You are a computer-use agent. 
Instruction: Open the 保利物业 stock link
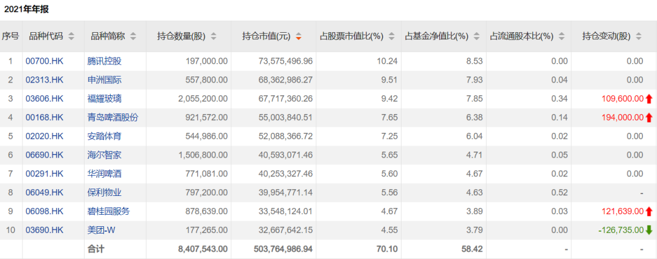click(105, 192)
